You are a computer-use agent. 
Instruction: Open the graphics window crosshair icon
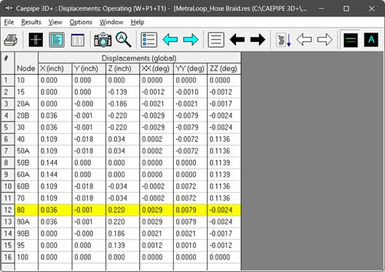click(x=36, y=40)
